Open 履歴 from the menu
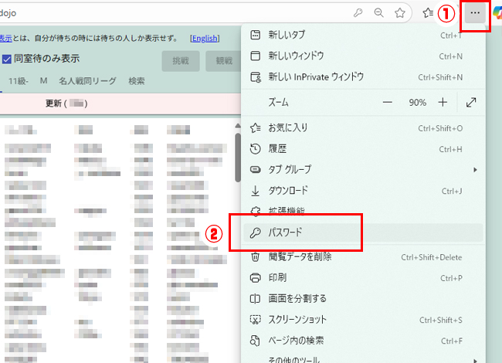Viewport: 502px width, 363px height. click(363, 148)
